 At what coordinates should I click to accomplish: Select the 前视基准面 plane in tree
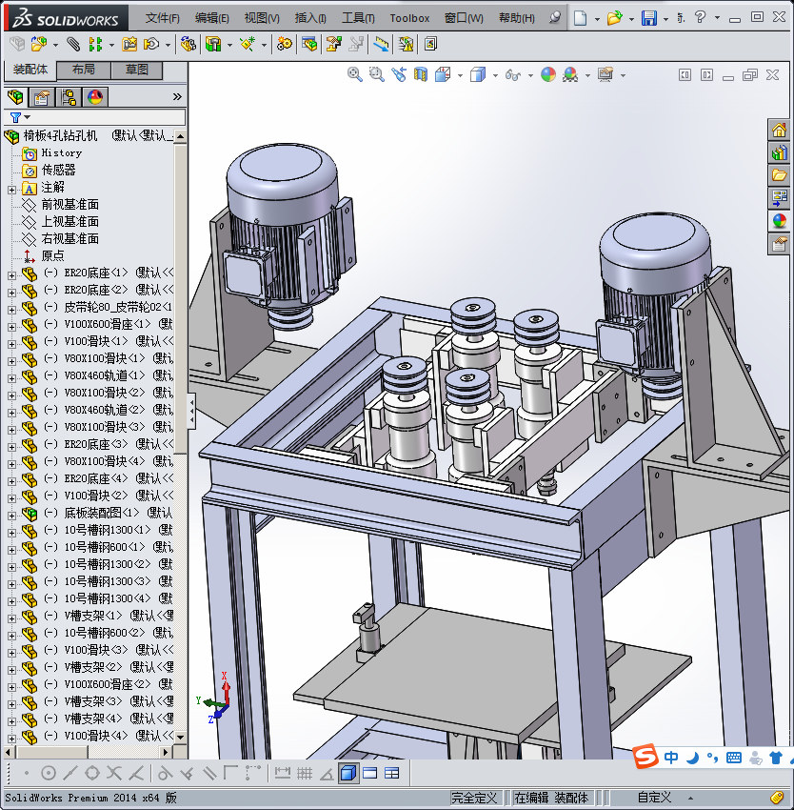point(69,205)
